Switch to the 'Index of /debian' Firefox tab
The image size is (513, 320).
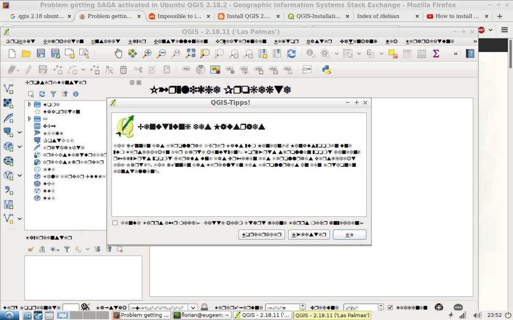click(388, 16)
